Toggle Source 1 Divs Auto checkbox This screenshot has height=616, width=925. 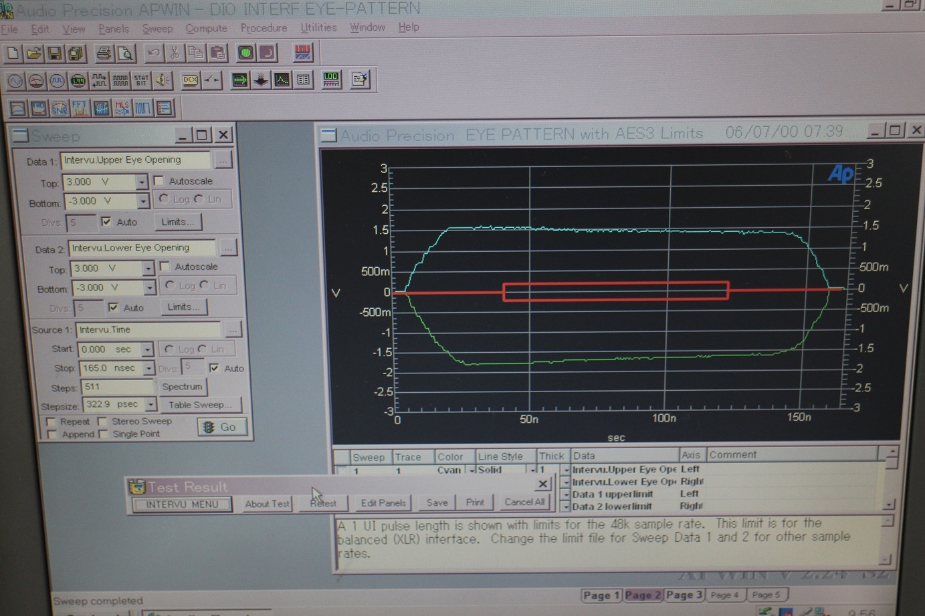[214, 368]
